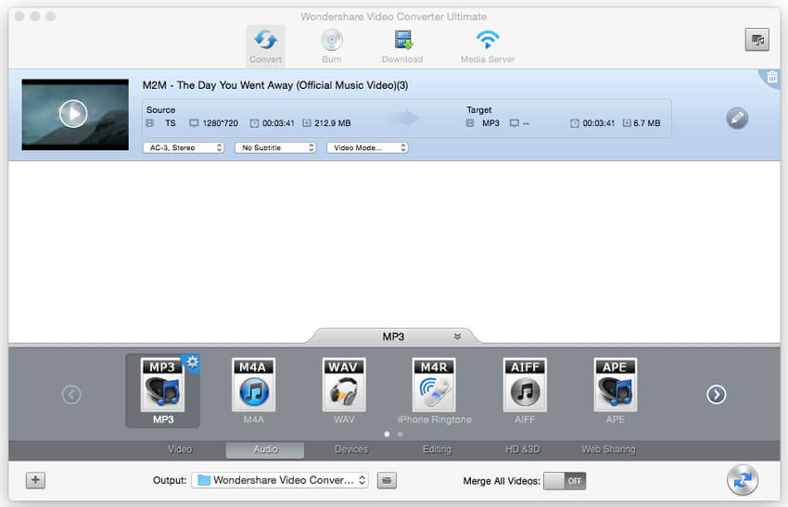Open the AC-3, Stereo audio track dropdown
Image resolution: width=788 pixels, height=507 pixels.
coord(184,147)
